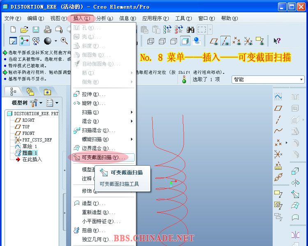Switch to the folder browser navigator tab
The width and height of the screenshot is (308, 246).
(30, 91)
